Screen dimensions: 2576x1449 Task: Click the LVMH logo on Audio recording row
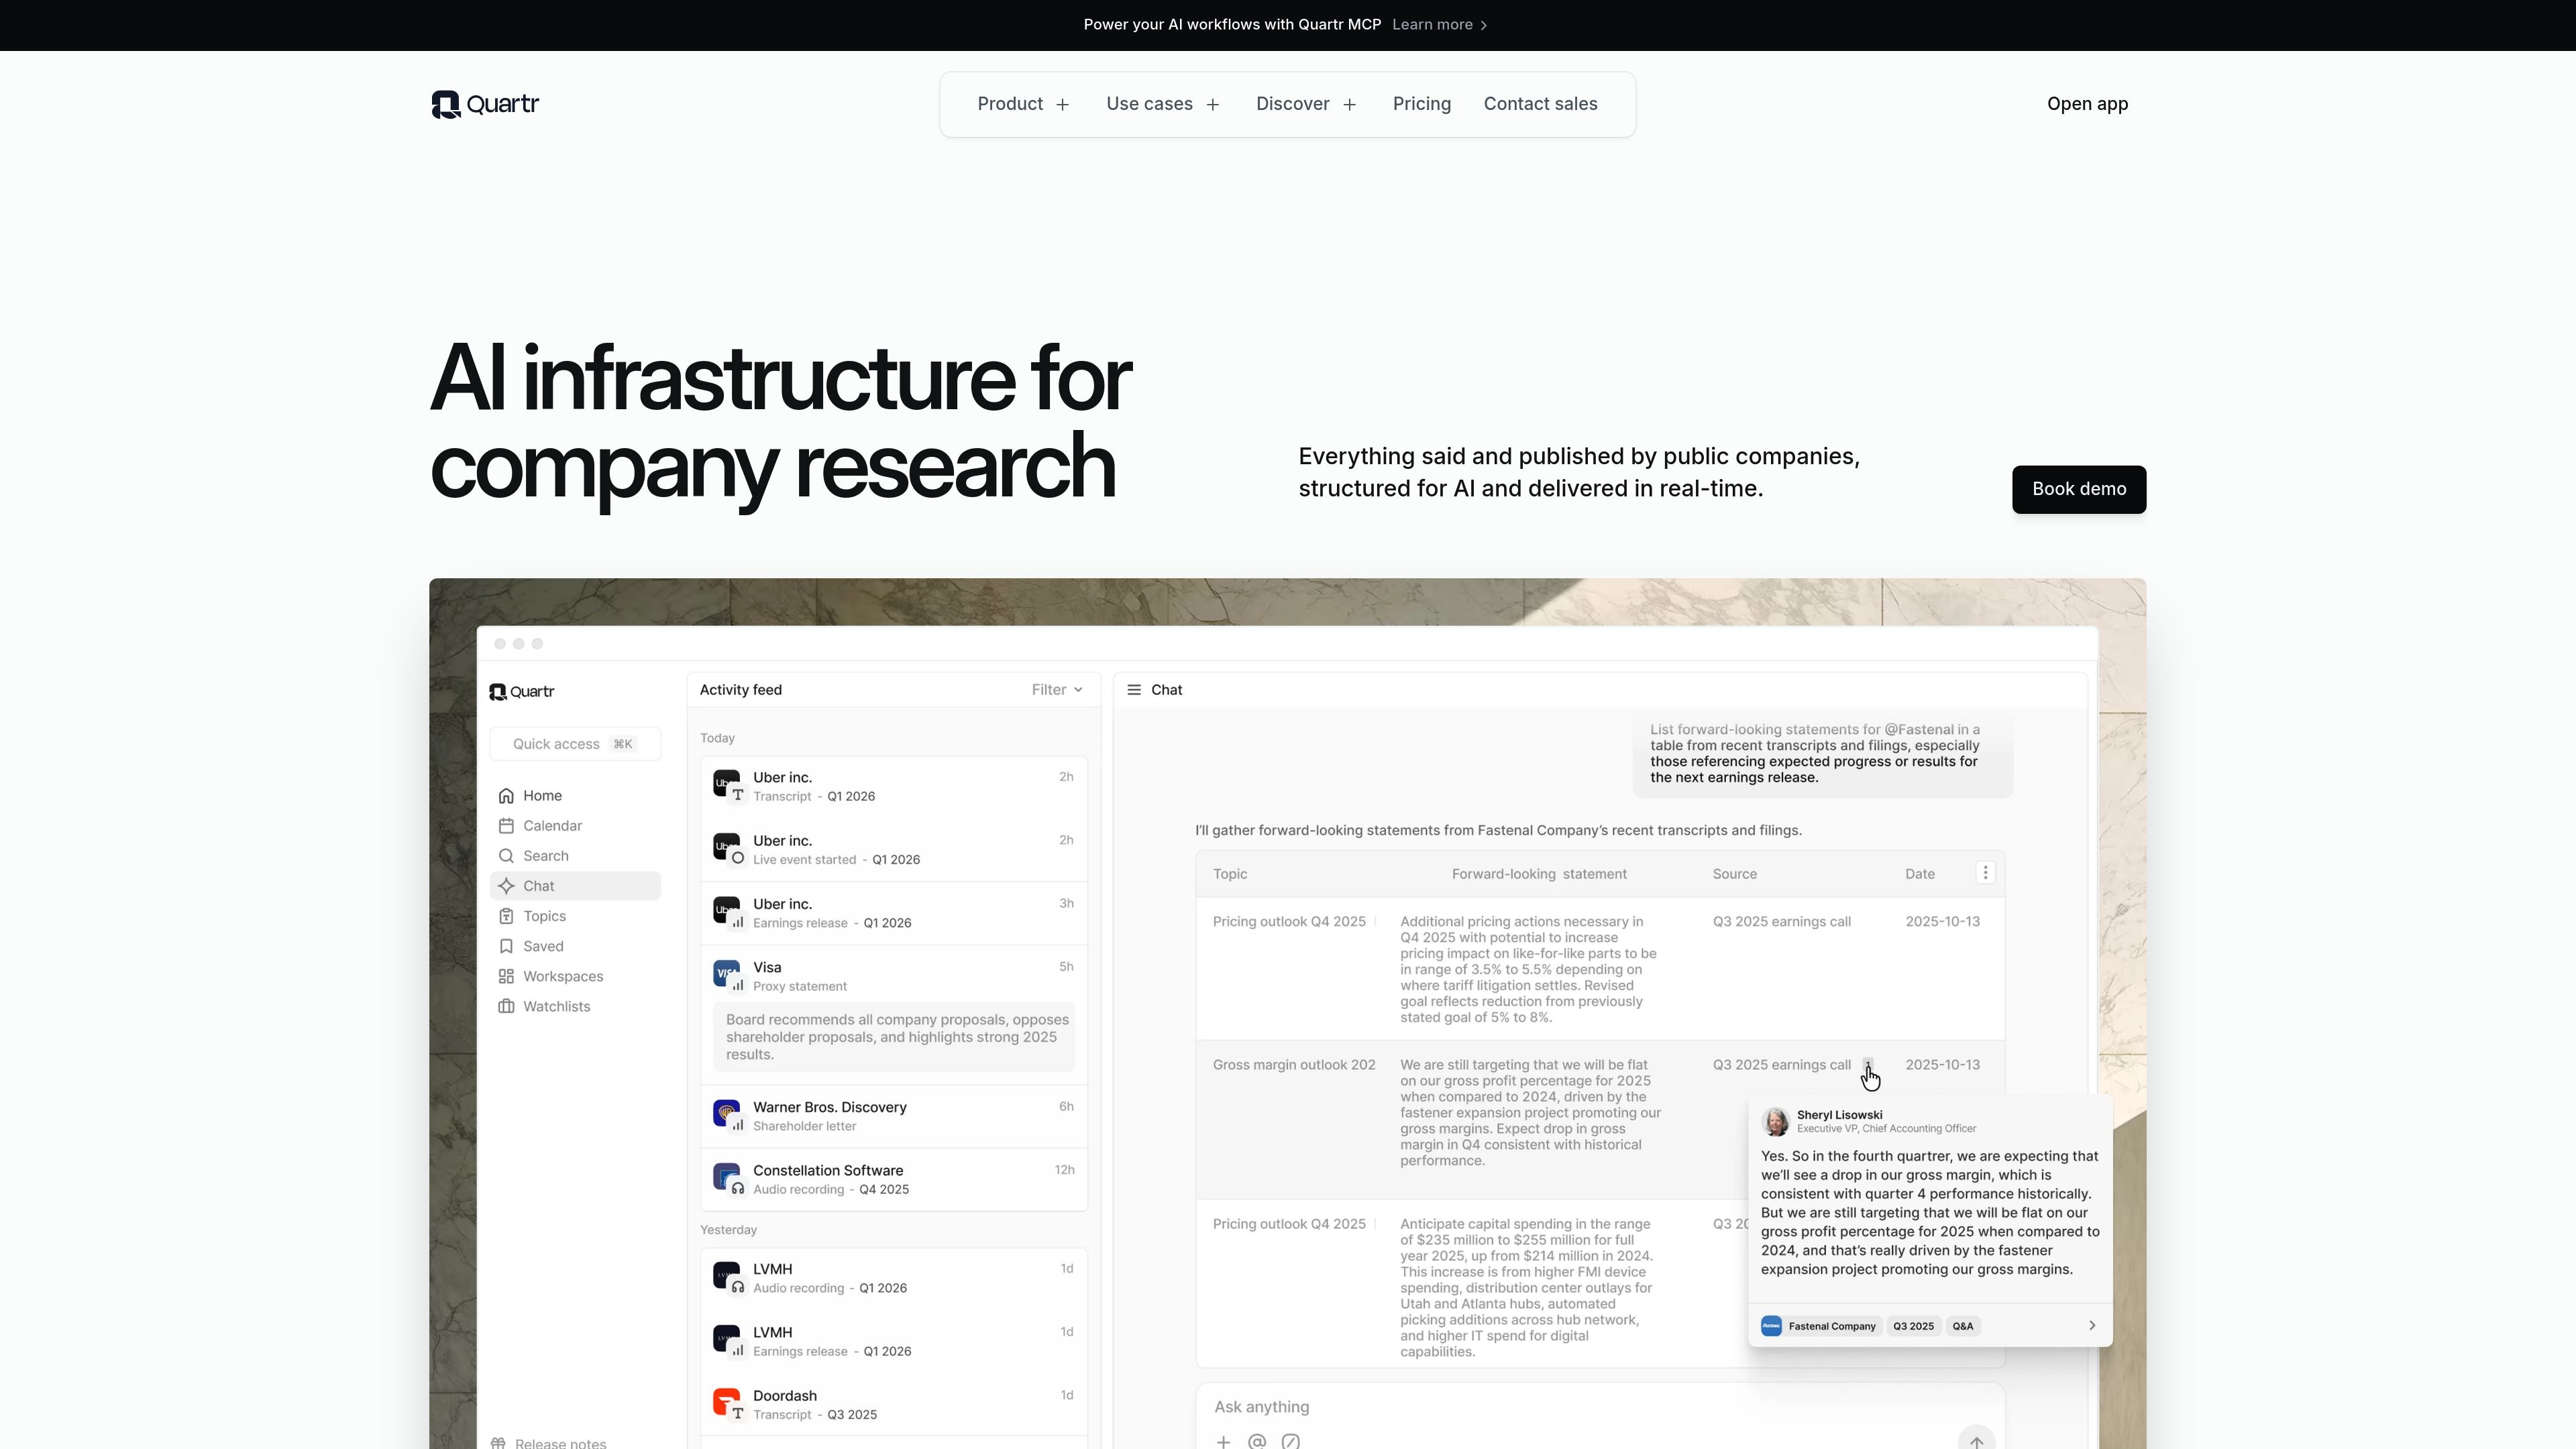(x=727, y=1276)
